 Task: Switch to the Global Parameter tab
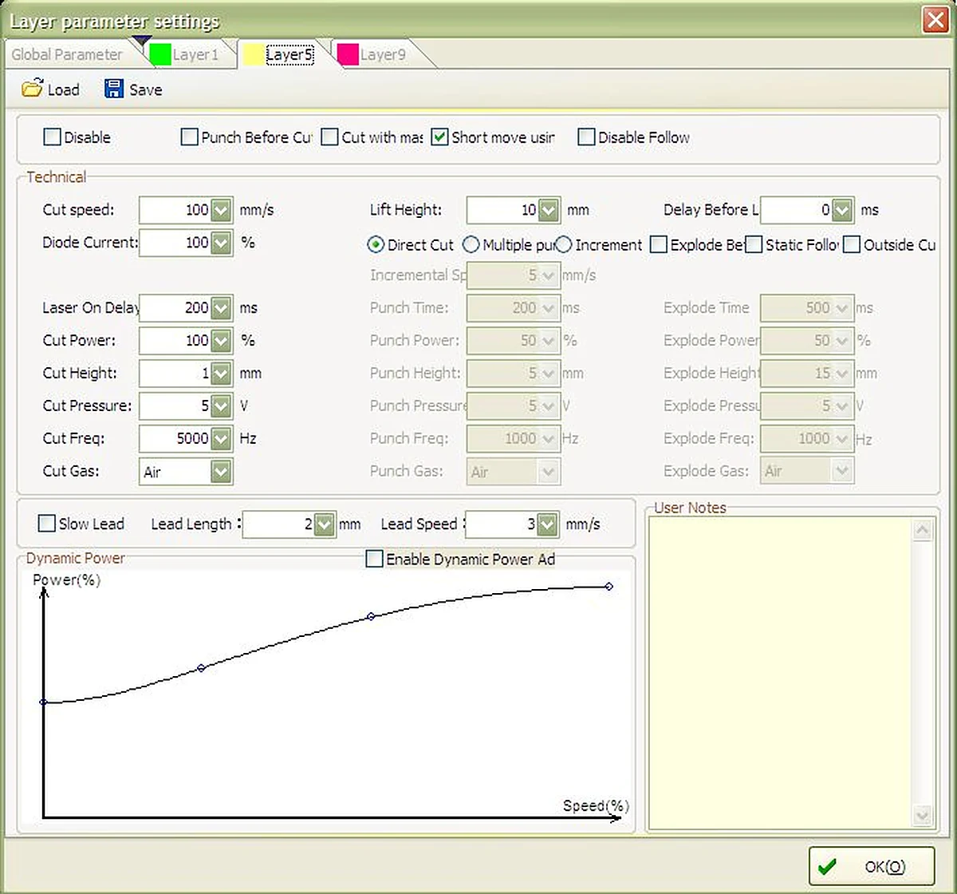pyautogui.click(x=67, y=54)
